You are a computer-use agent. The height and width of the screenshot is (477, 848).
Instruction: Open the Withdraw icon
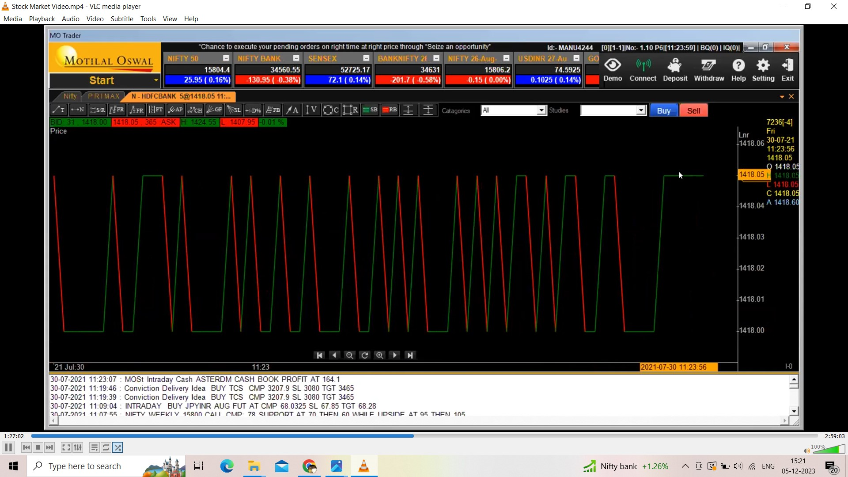pyautogui.click(x=709, y=70)
